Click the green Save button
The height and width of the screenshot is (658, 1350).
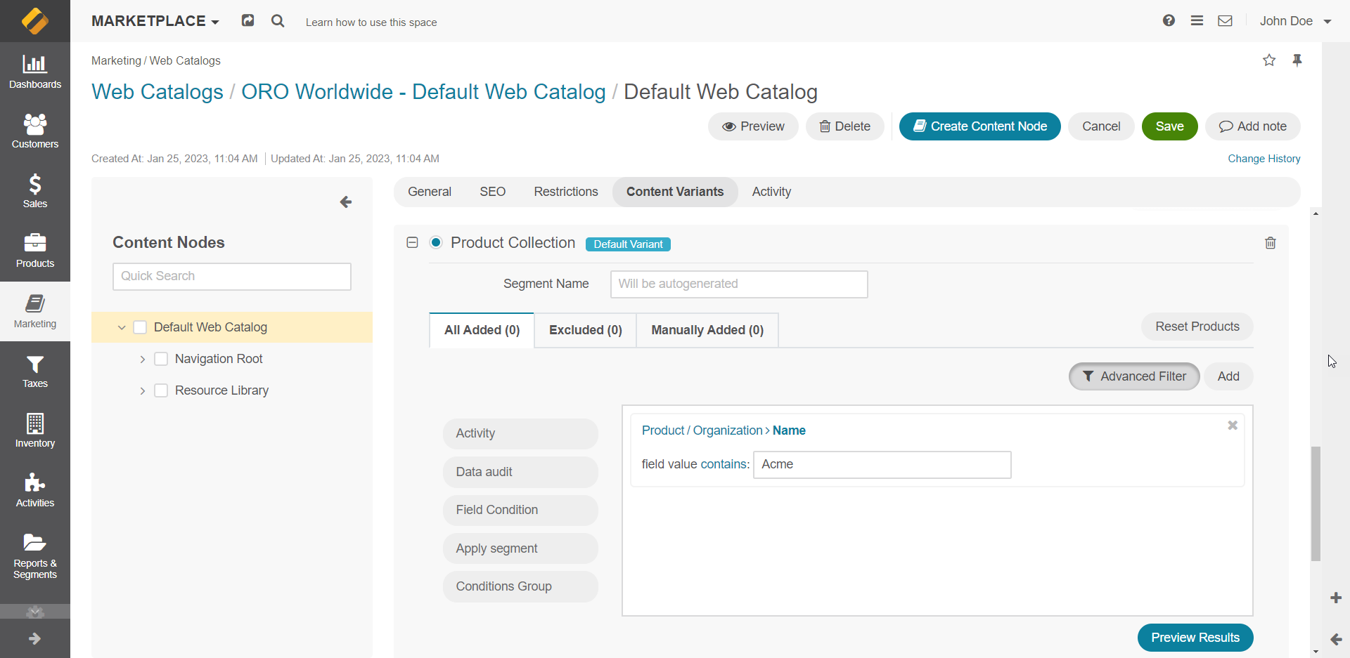(x=1170, y=126)
